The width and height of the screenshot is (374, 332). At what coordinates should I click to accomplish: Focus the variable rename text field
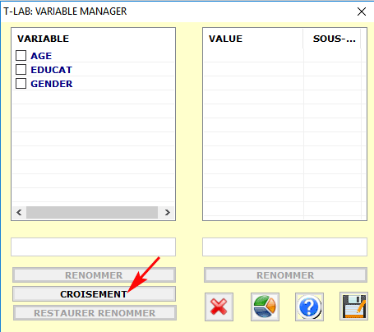coord(93,247)
